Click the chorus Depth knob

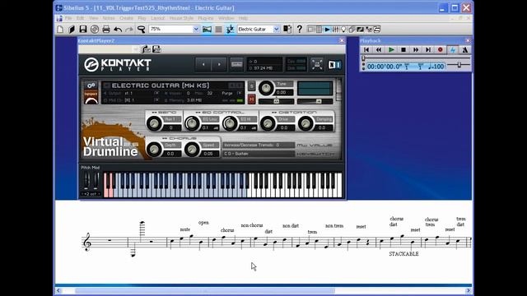[154, 150]
